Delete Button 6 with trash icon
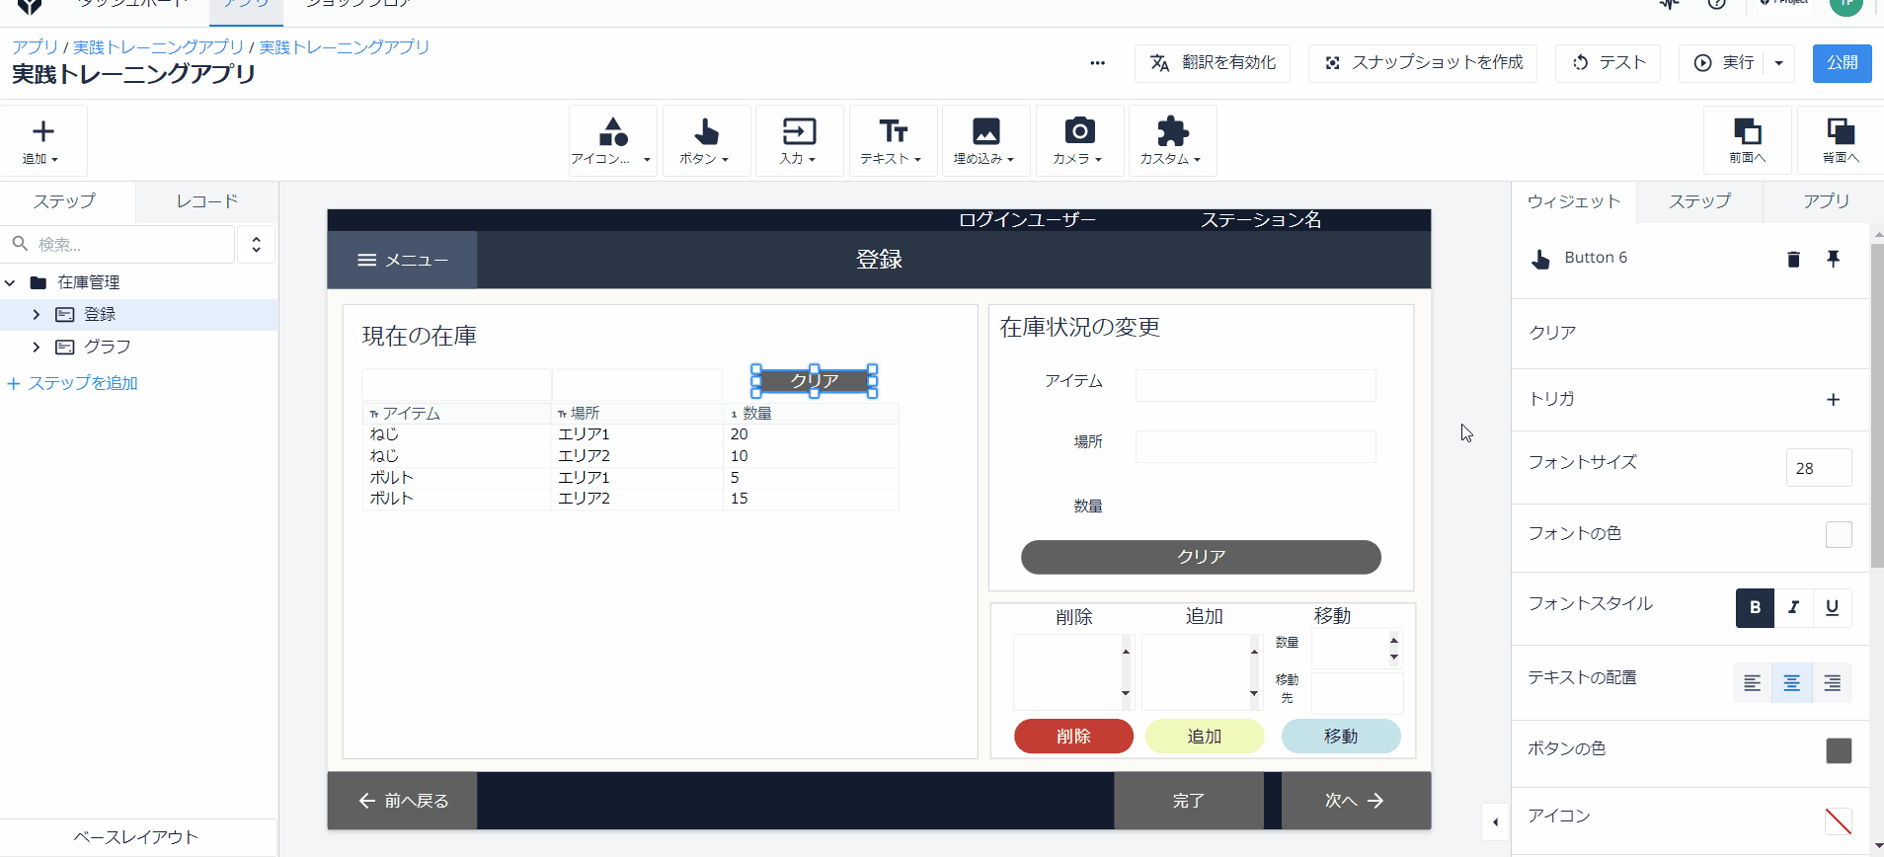This screenshot has height=857, width=1884. click(1793, 259)
